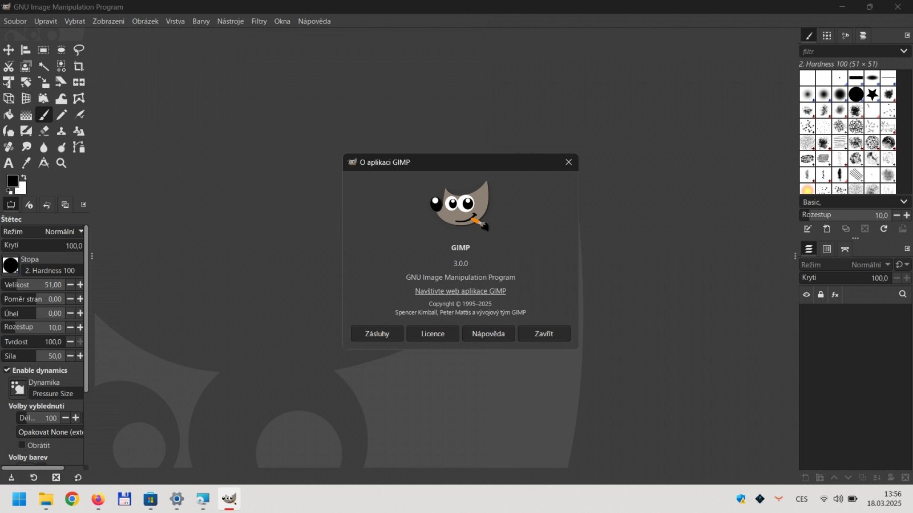Select the Warp Transform tool
Image resolution: width=913 pixels, height=513 pixels.
click(61, 99)
